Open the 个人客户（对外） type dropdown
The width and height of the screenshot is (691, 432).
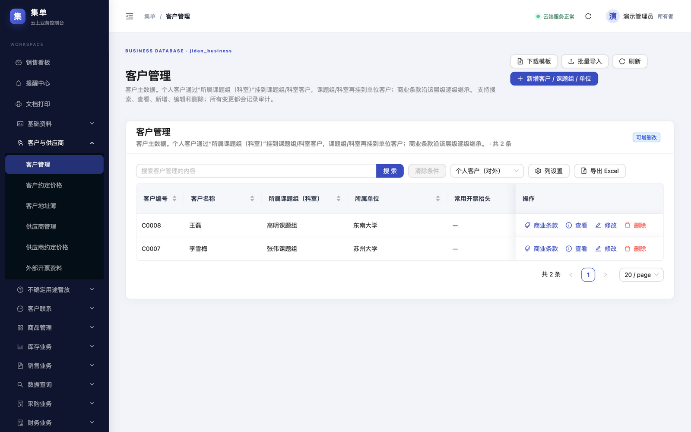point(487,171)
